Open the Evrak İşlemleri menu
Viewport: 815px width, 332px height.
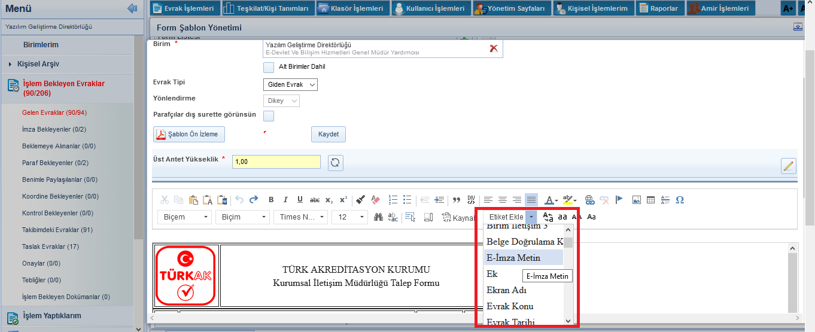(184, 8)
